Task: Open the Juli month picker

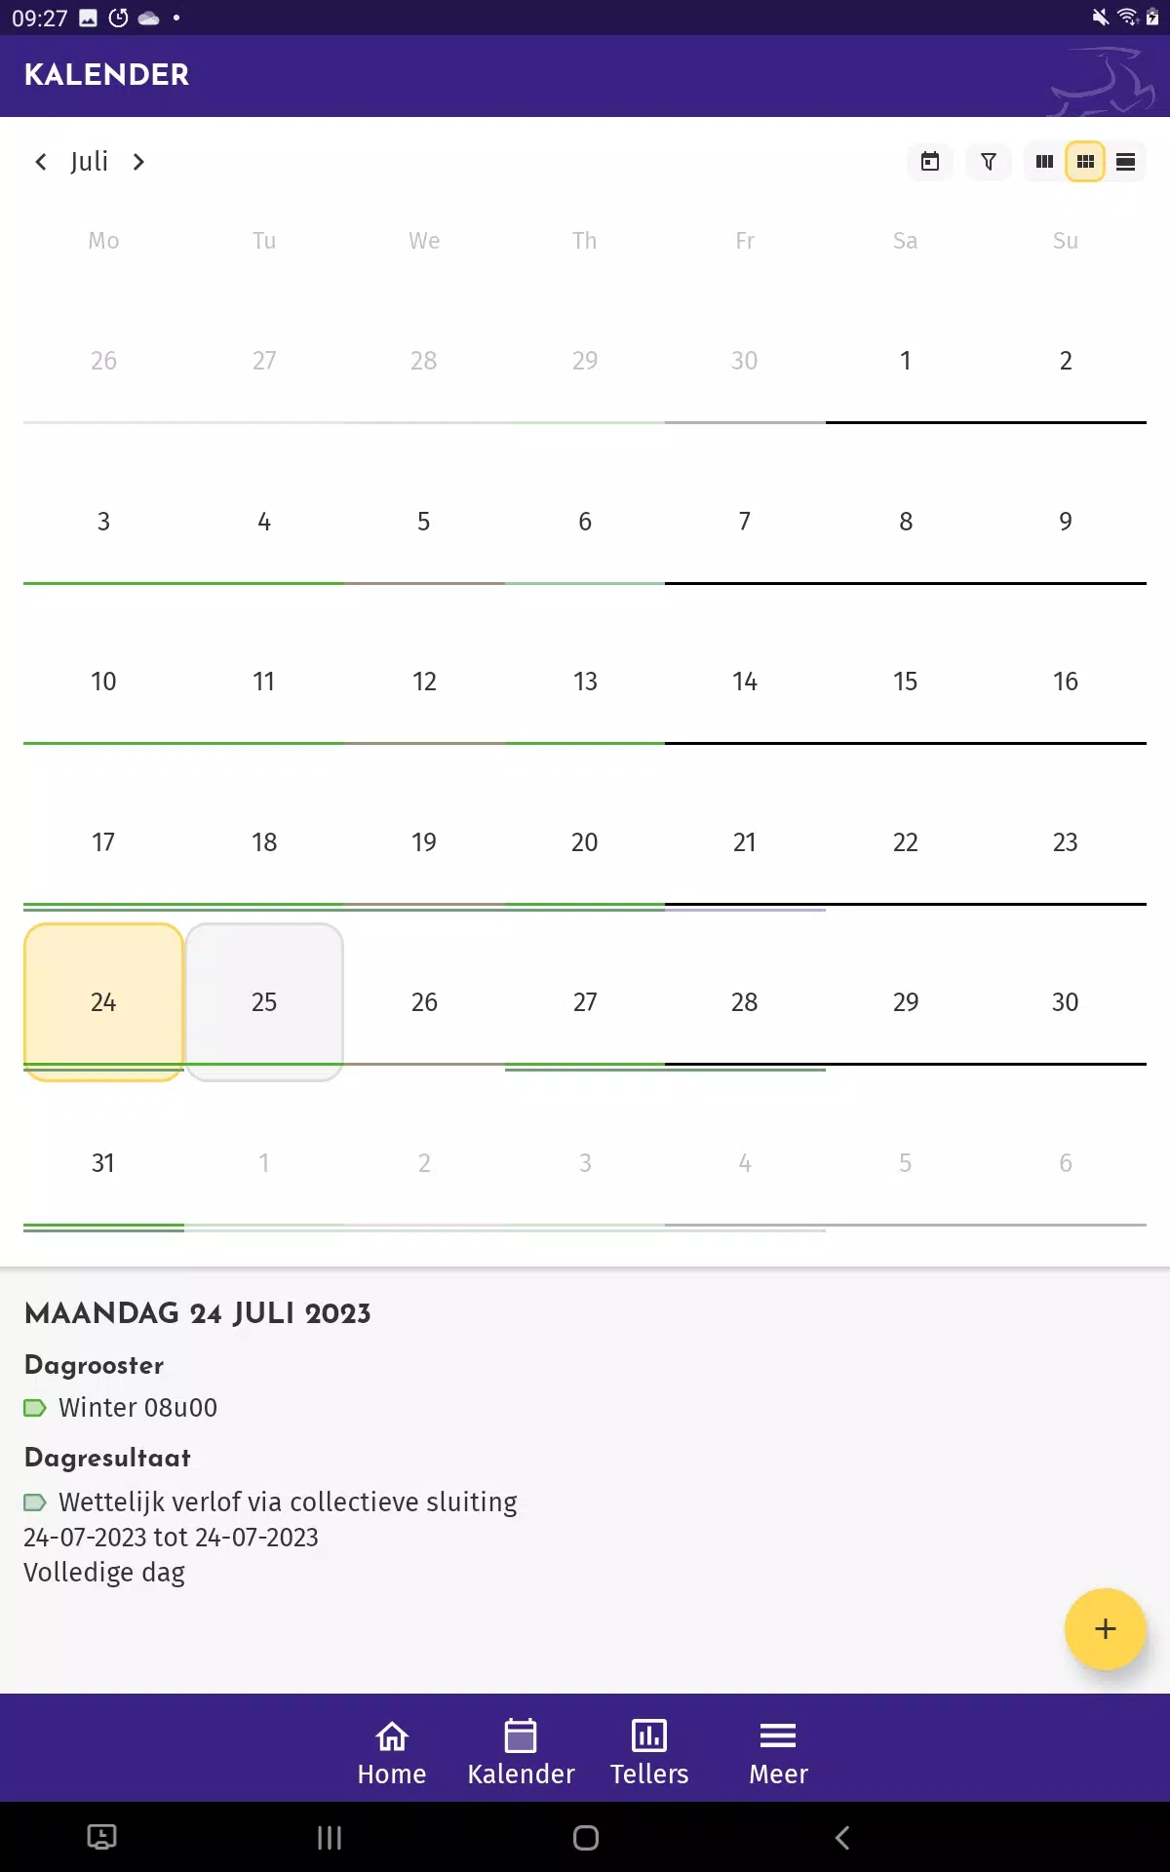Action: pos(90,162)
